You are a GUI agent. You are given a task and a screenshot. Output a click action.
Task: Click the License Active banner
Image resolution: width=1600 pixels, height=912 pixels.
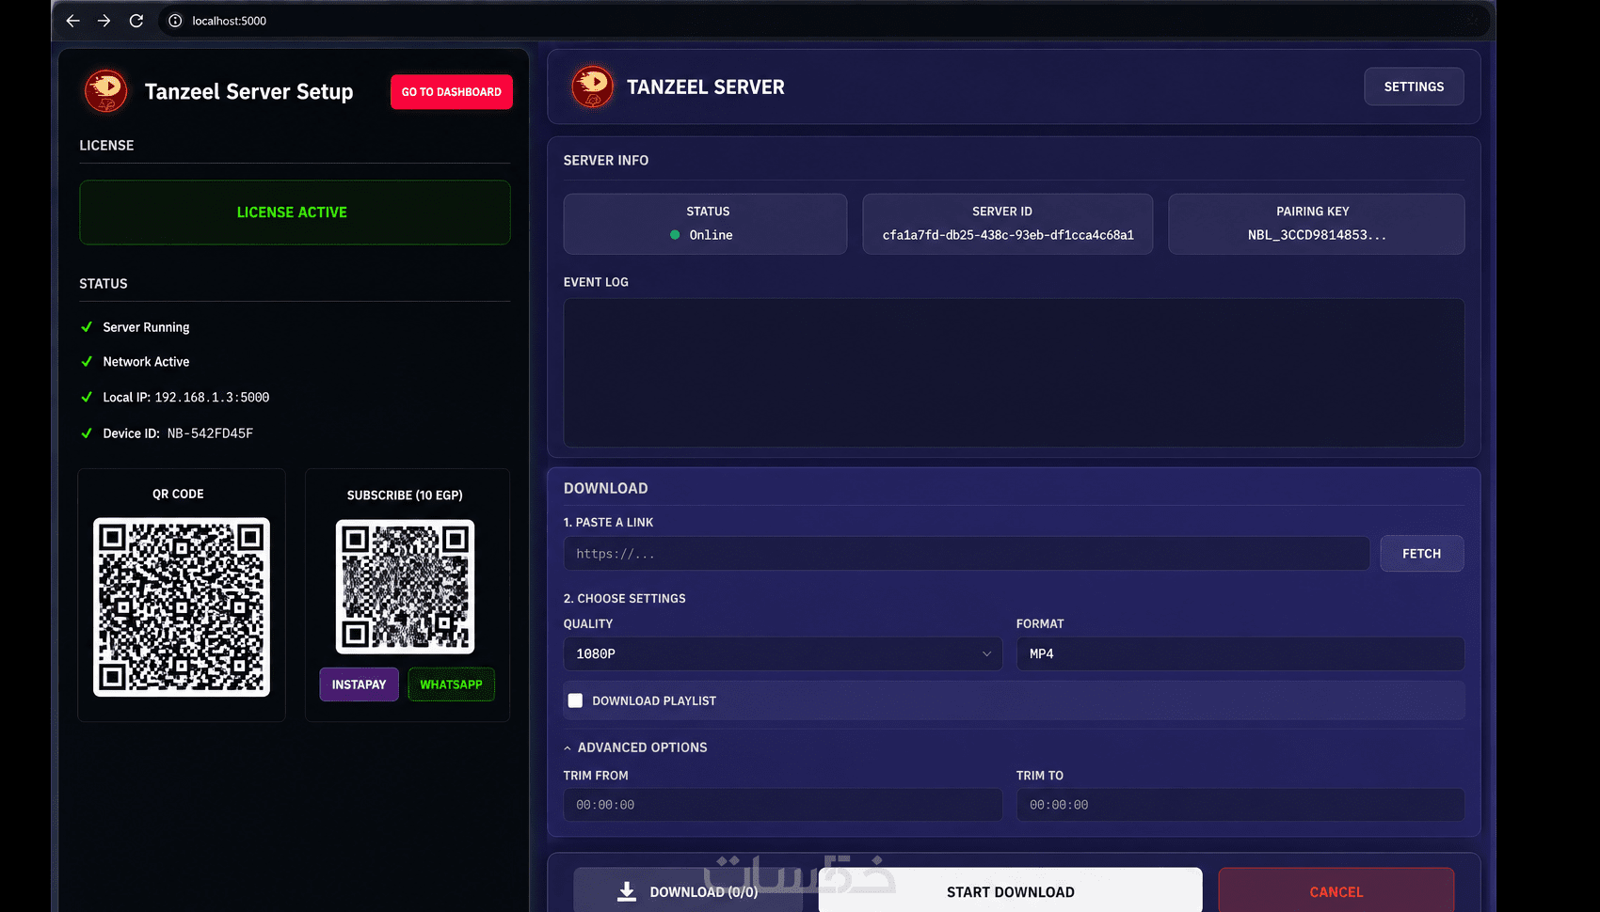(x=295, y=212)
